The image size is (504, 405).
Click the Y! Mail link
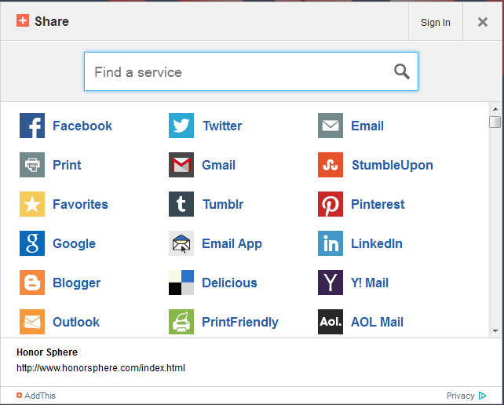(370, 283)
